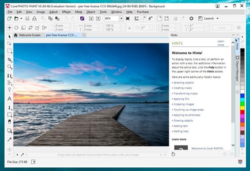Toggle the maintain ratio lock
This screenshot has height=171, width=250.
pos(130,28)
